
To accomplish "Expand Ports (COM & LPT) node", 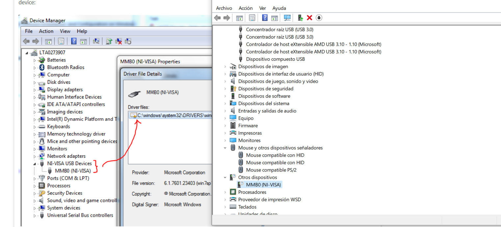I will click(35, 178).
